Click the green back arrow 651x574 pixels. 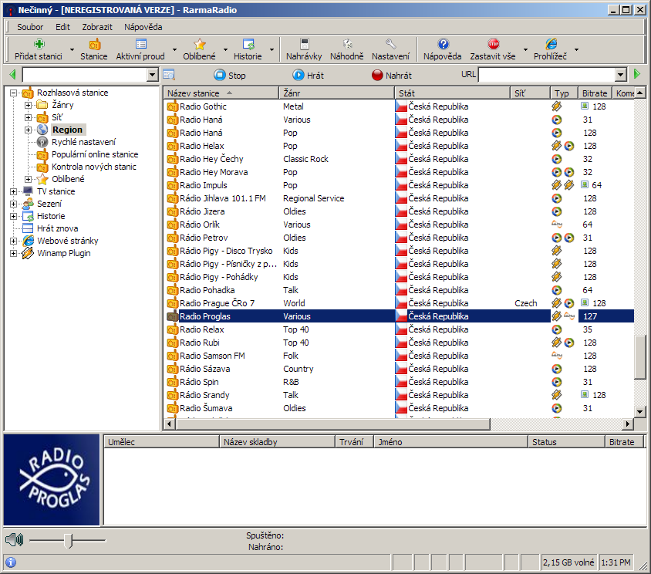[12, 75]
